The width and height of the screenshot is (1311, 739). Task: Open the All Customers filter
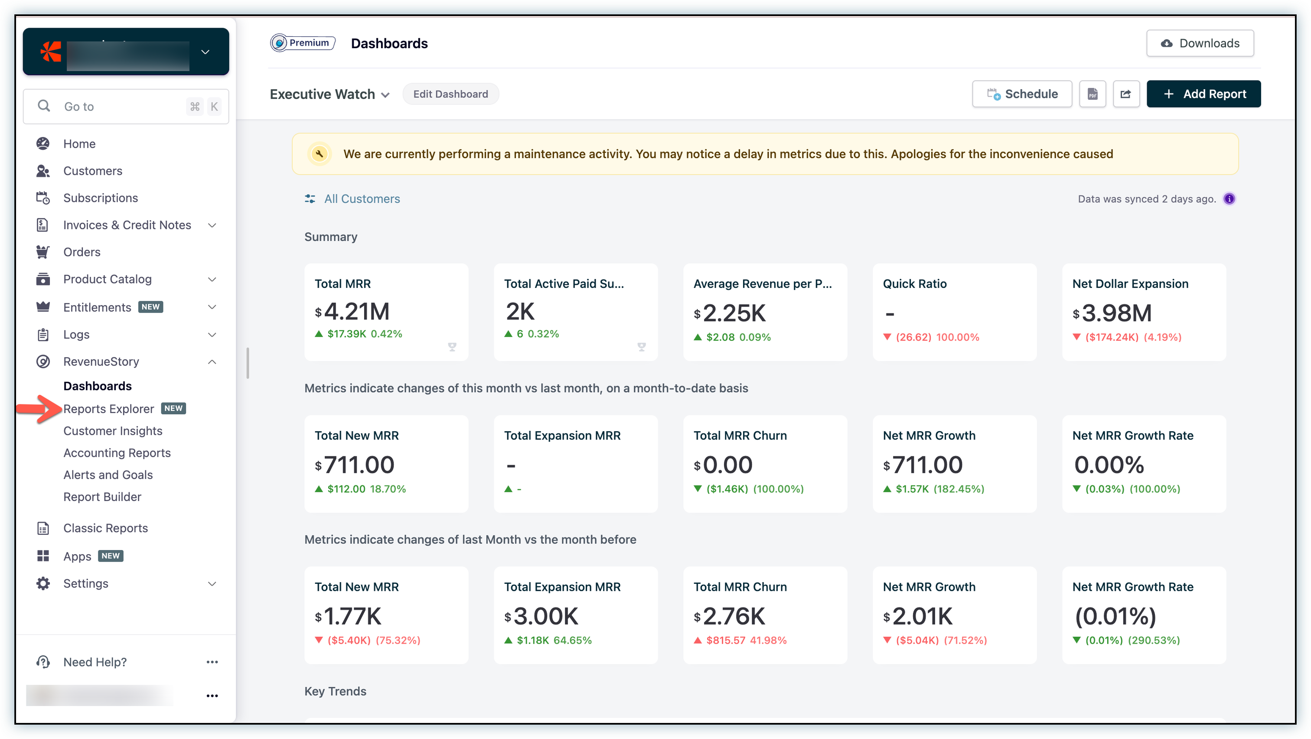click(x=362, y=199)
